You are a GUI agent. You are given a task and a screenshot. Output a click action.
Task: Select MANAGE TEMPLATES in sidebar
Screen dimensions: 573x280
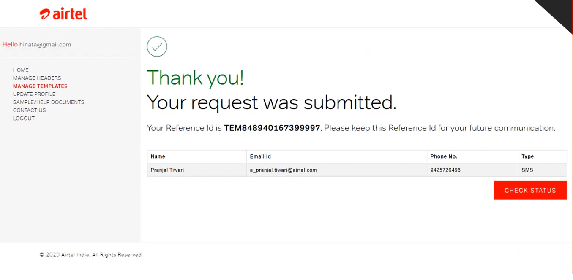pos(40,86)
